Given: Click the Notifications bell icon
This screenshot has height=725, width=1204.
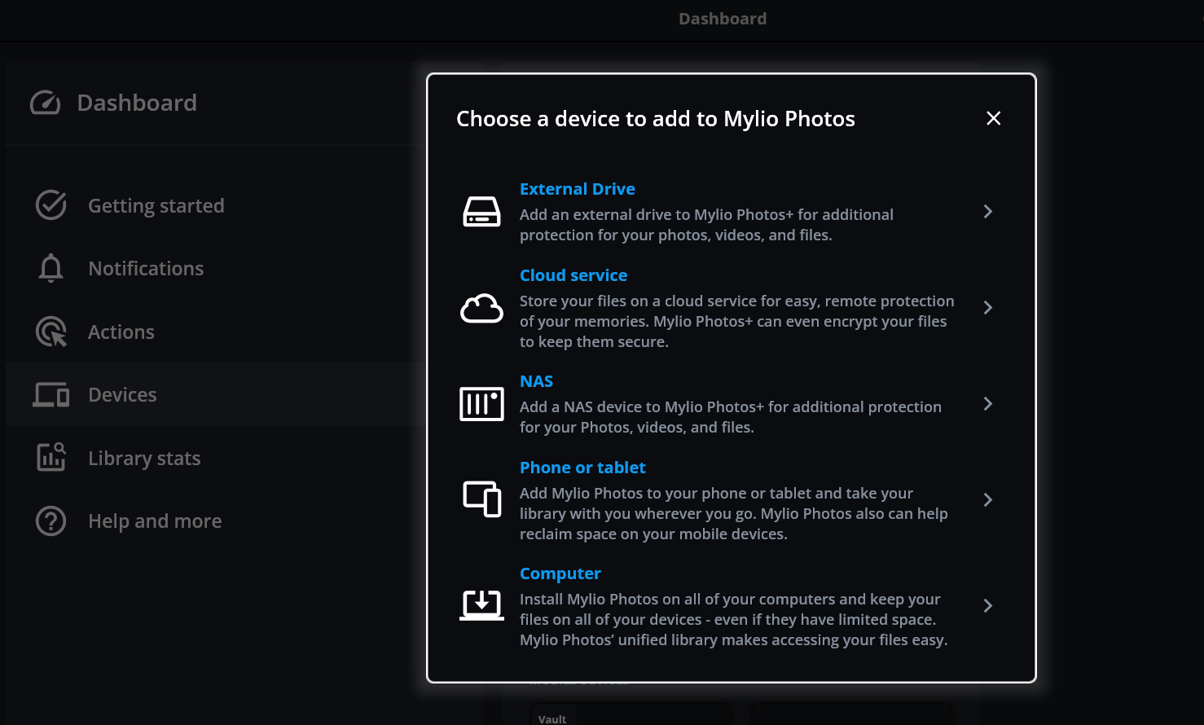Looking at the screenshot, I should pos(51,268).
